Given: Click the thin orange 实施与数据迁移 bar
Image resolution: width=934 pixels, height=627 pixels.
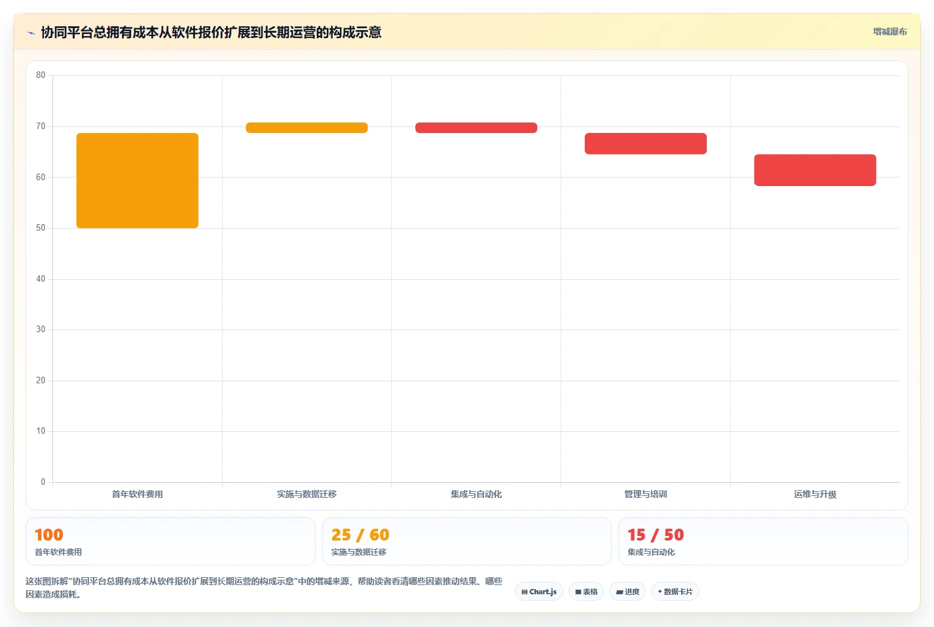Looking at the screenshot, I should tap(307, 128).
